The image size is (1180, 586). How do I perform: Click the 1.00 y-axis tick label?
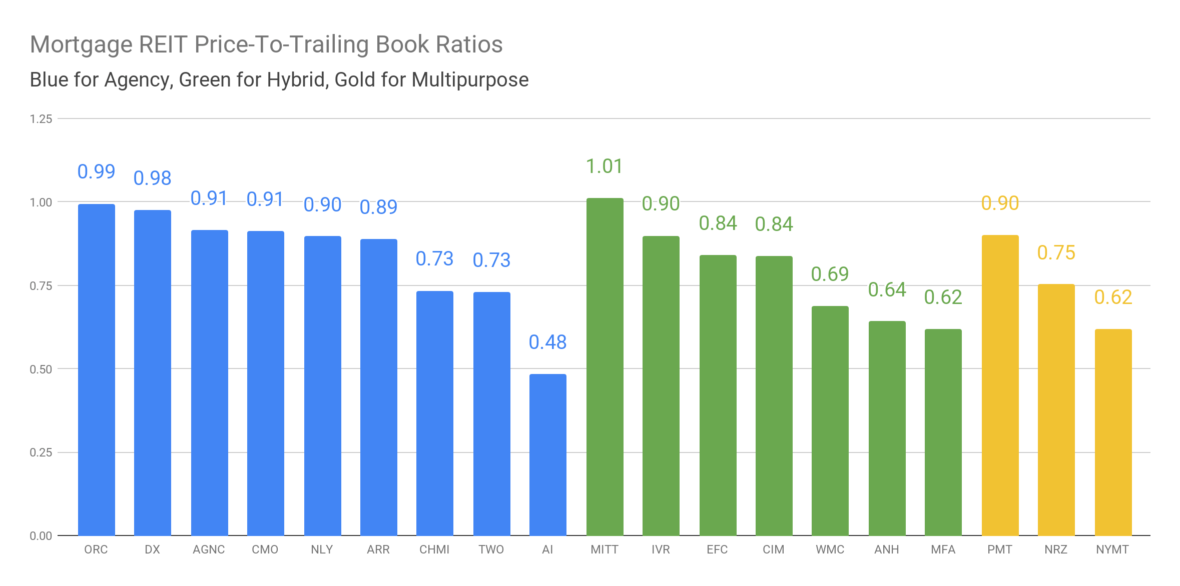click(x=41, y=202)
